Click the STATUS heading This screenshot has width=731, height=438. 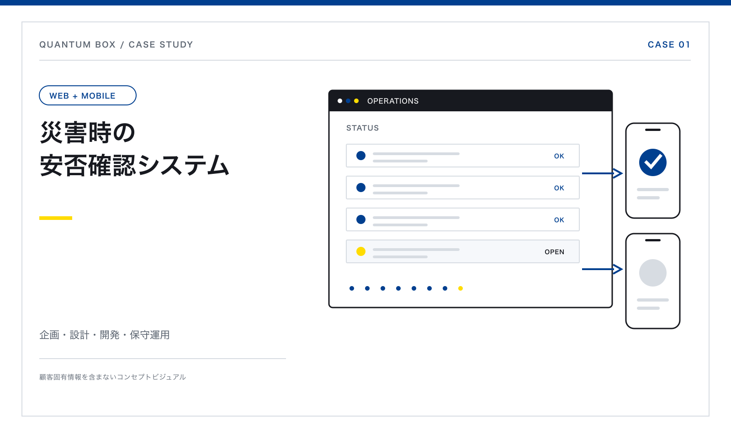(362, 128)
